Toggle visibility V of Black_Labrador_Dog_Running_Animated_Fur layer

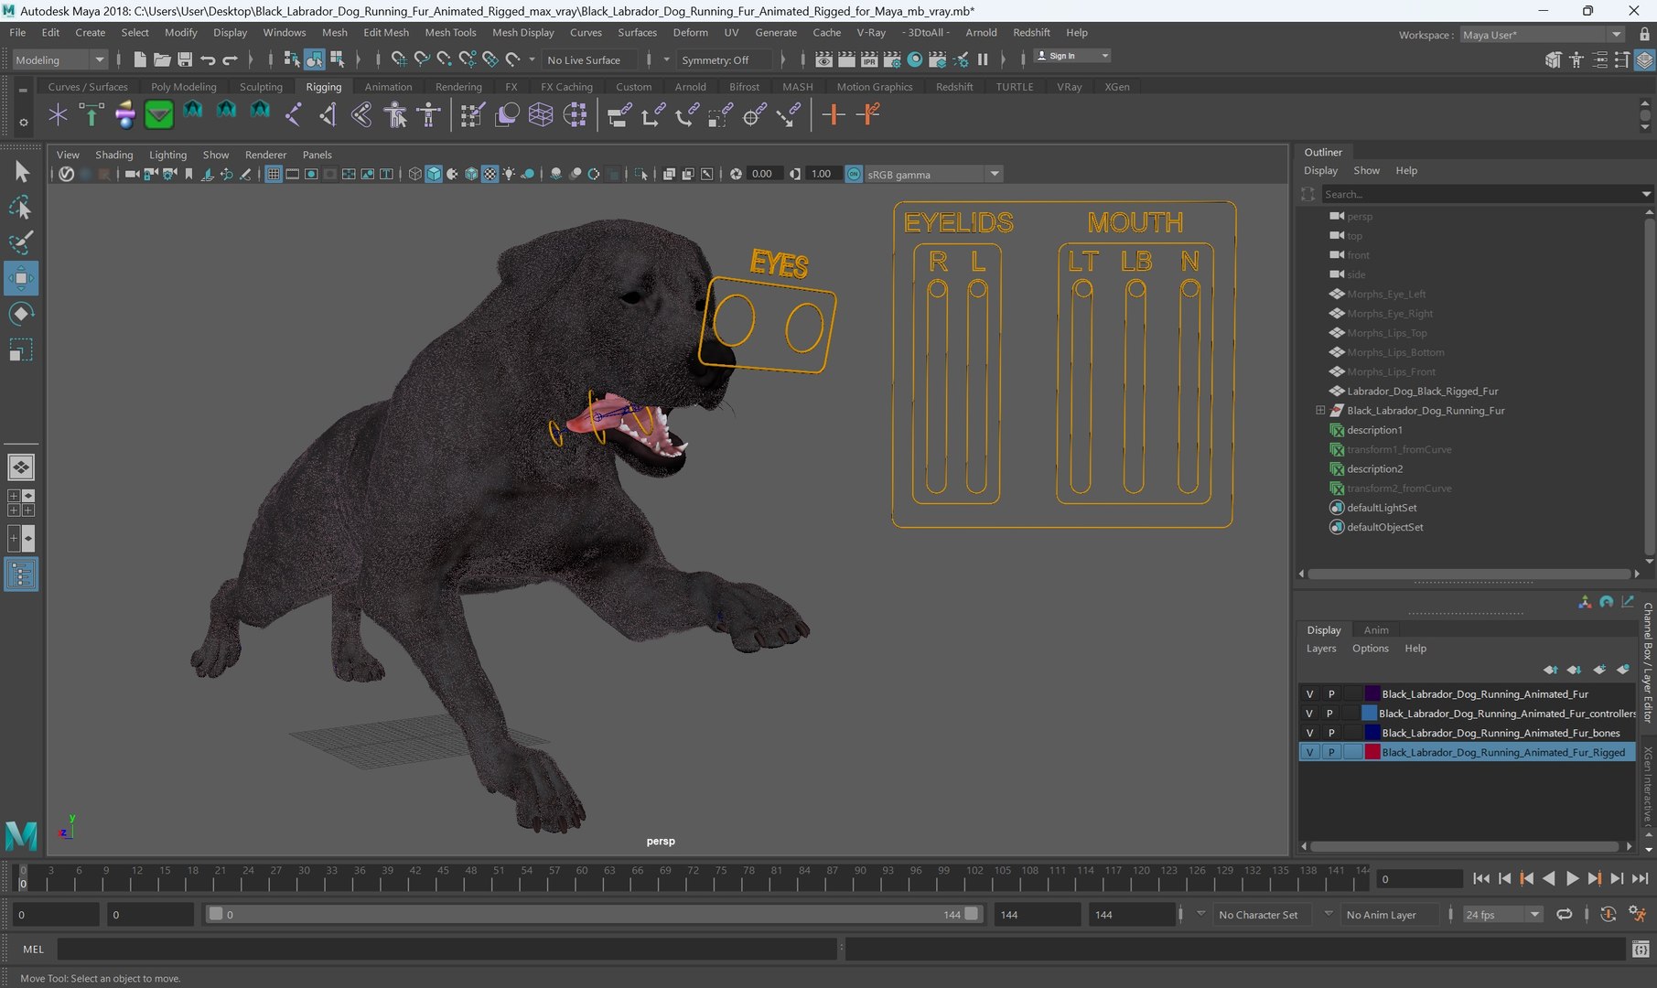click(x=1309, y=694)
